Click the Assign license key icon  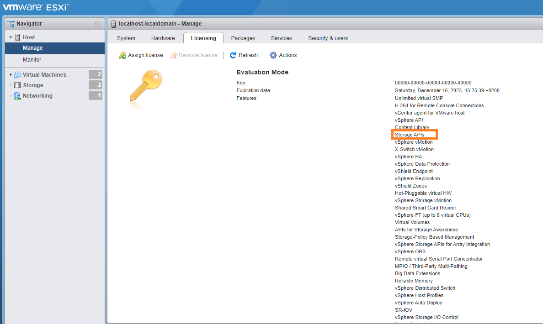click(x=122, y=55)
